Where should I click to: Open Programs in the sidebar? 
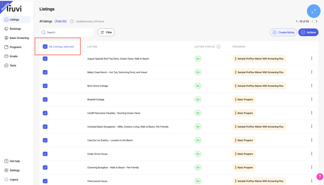pos(13,47)
